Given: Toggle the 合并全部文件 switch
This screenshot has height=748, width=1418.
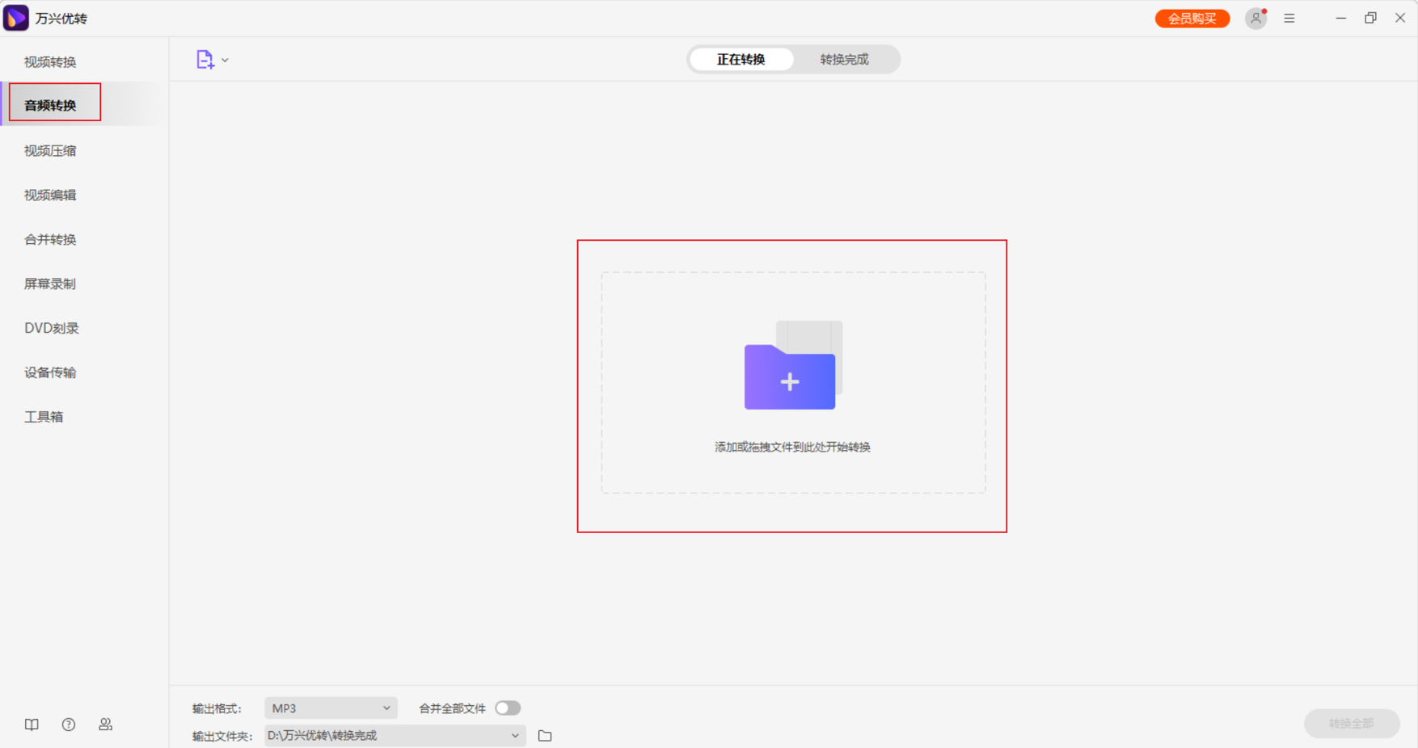Looking at the screenshot, I should click(x=508, y=708).
